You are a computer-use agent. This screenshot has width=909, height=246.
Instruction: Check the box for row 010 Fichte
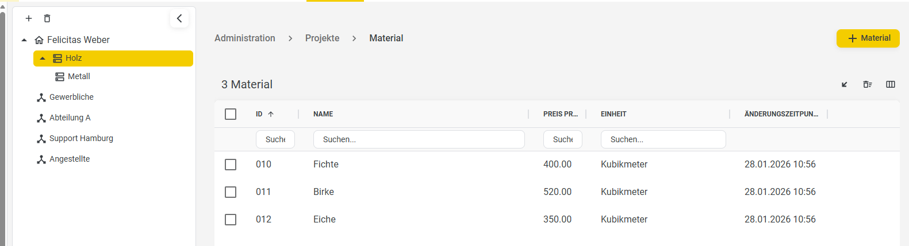pos(231,165)
